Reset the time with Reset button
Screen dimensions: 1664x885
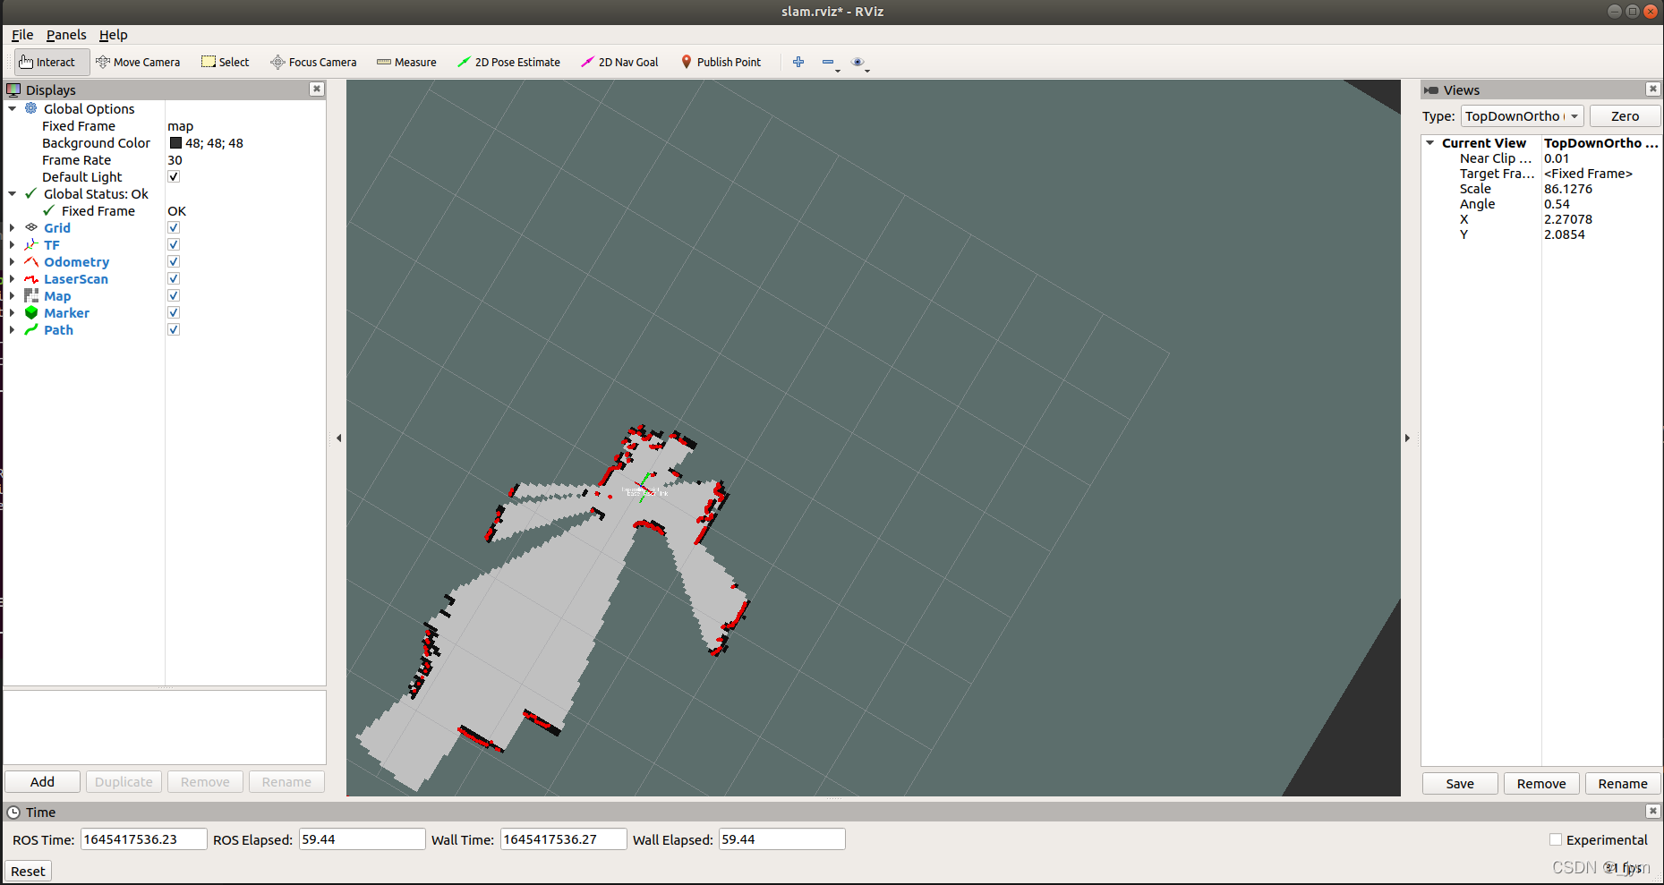pyautogui.click(x=28, y=871)
